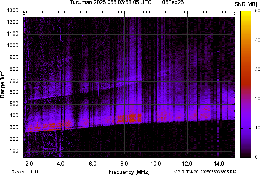Click the range tick label "700"
Viewport: 260px width, 175px height.
14,81
